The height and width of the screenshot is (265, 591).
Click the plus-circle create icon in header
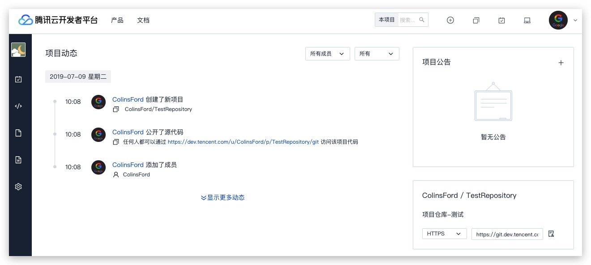pos(450,20)
